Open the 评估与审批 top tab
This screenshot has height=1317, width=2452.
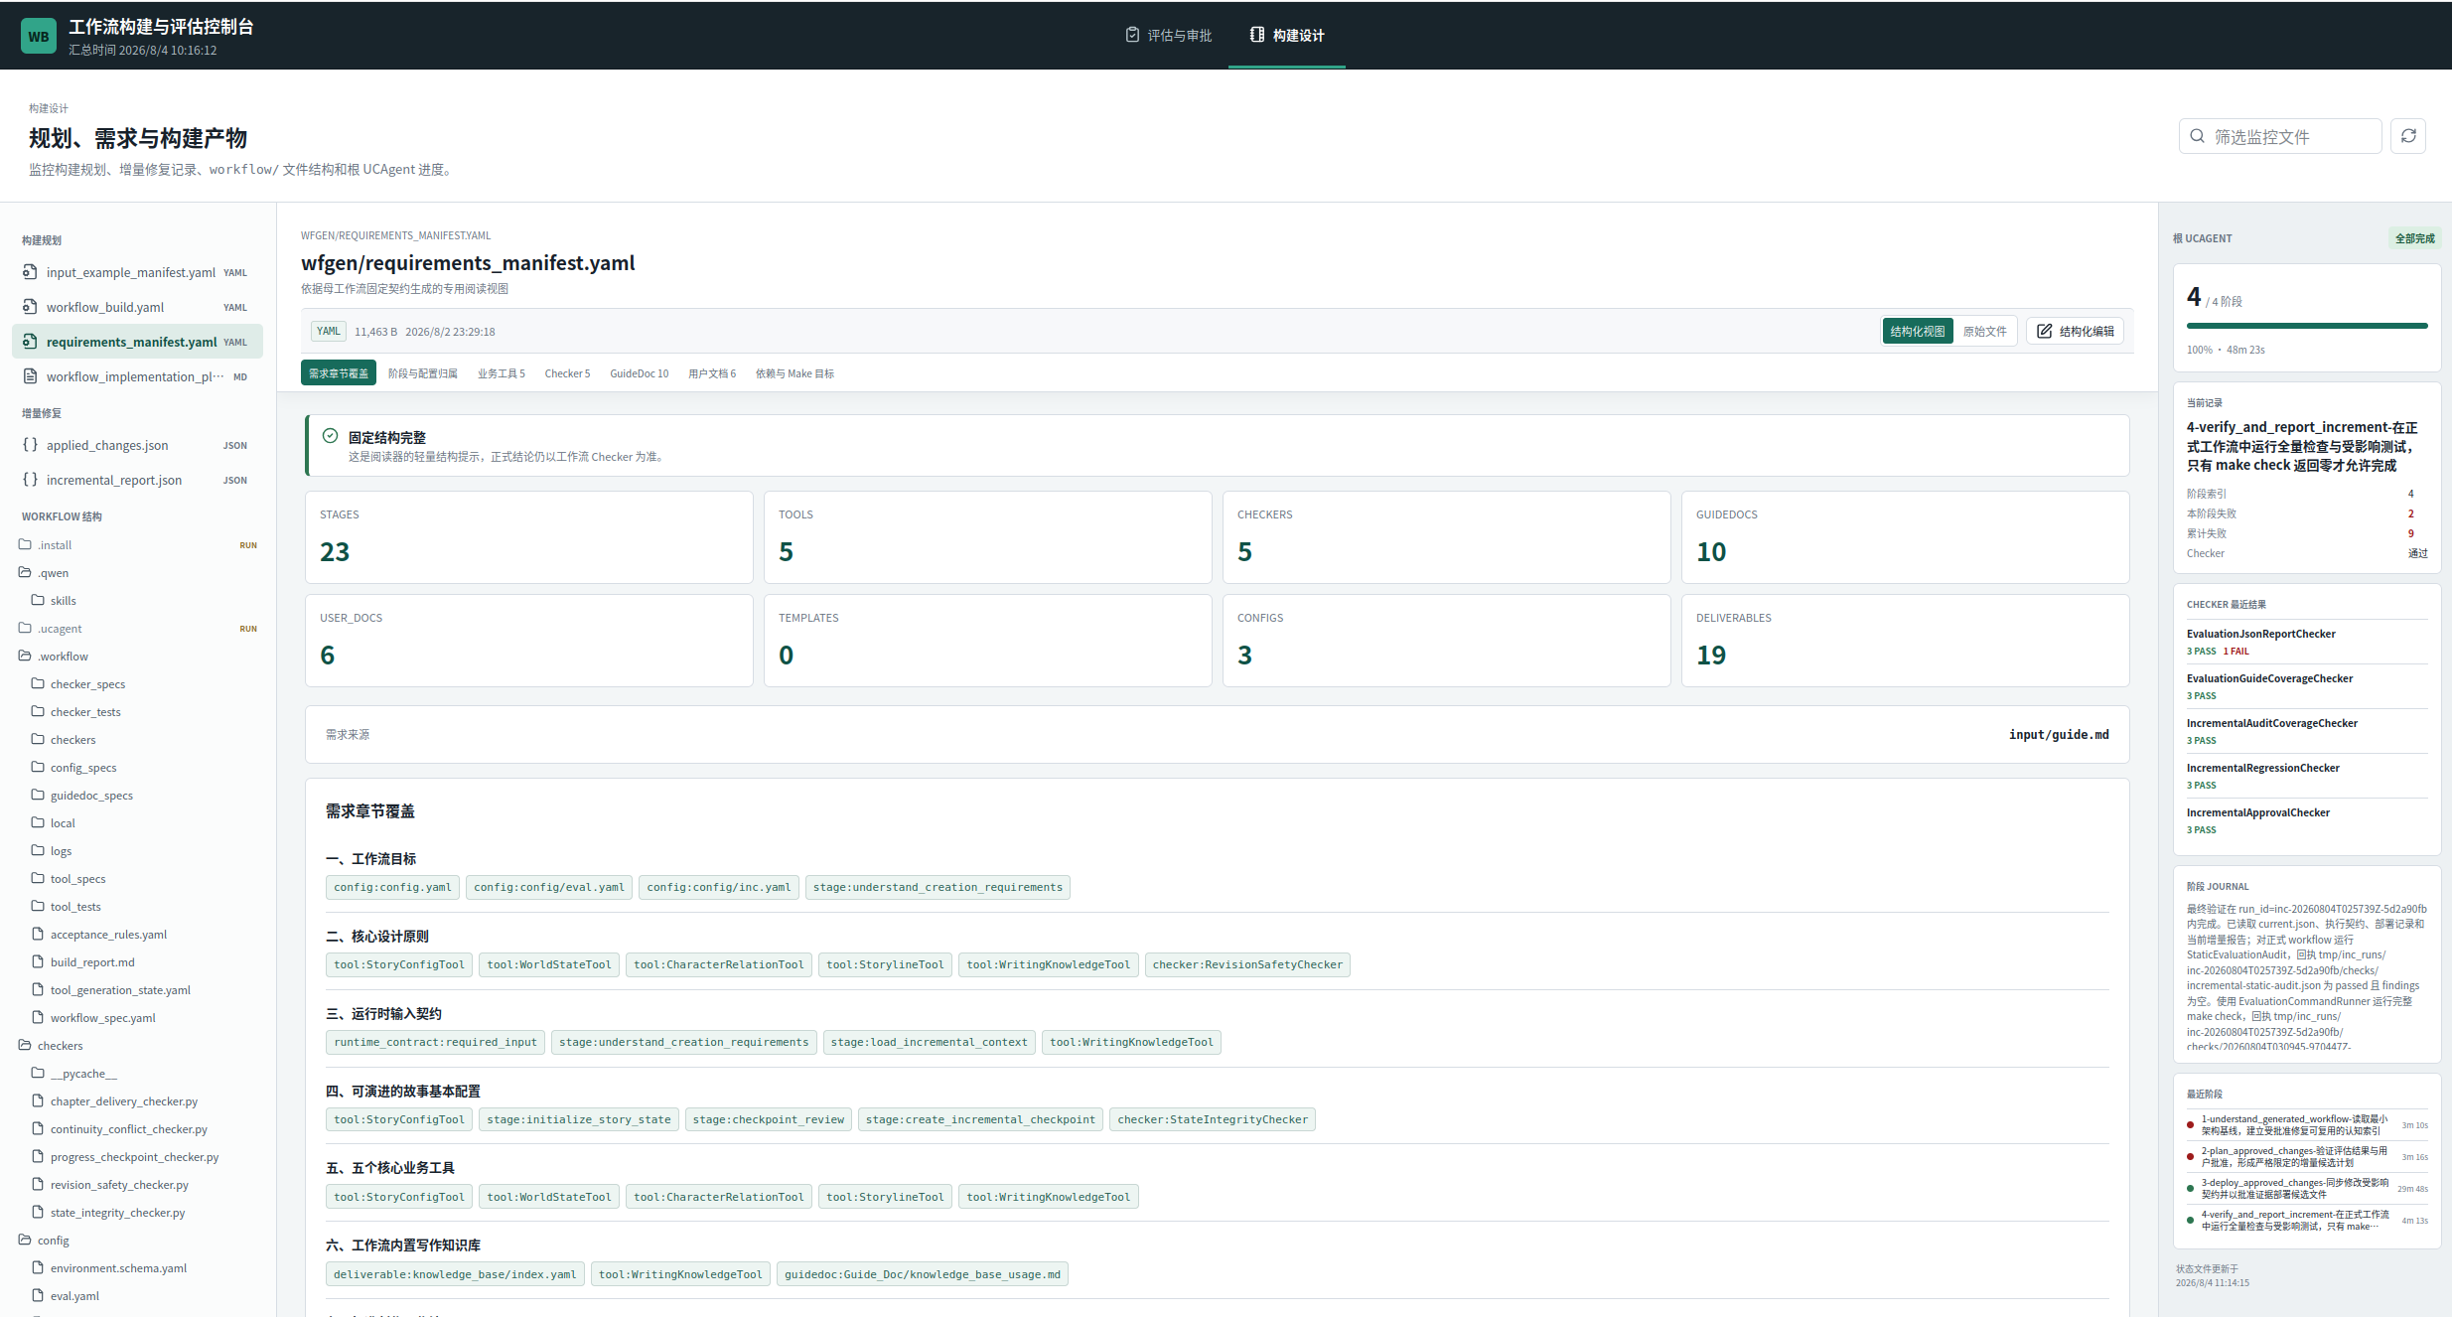click(1168, 36)
